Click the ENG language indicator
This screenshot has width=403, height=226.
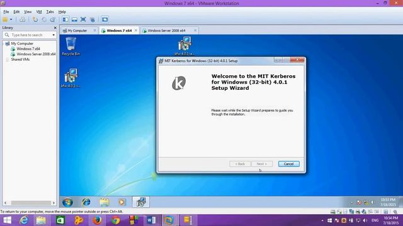click(x=375, y=220)
